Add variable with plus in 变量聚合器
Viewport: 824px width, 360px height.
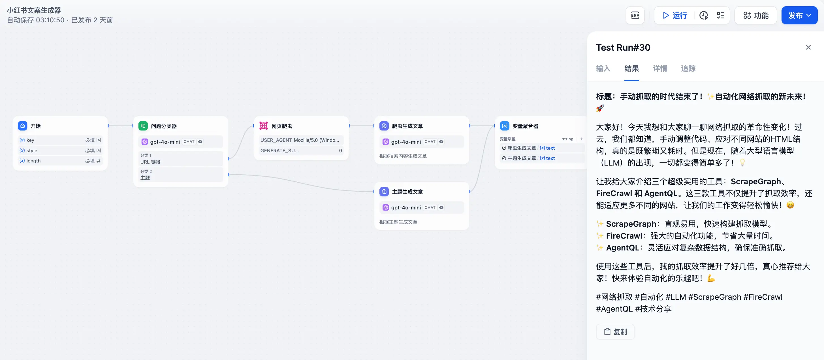(582, 139)
